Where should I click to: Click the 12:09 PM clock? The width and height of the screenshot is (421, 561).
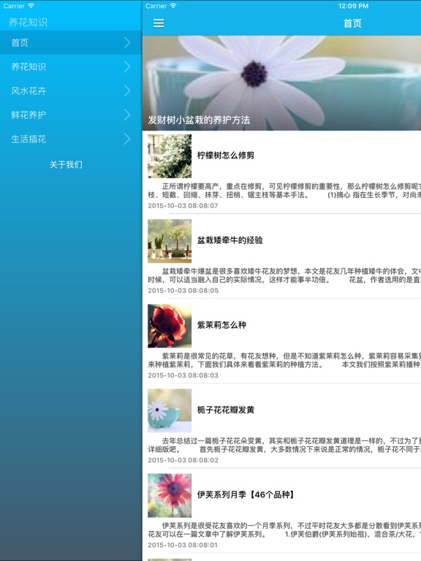(x=353, y=6)
